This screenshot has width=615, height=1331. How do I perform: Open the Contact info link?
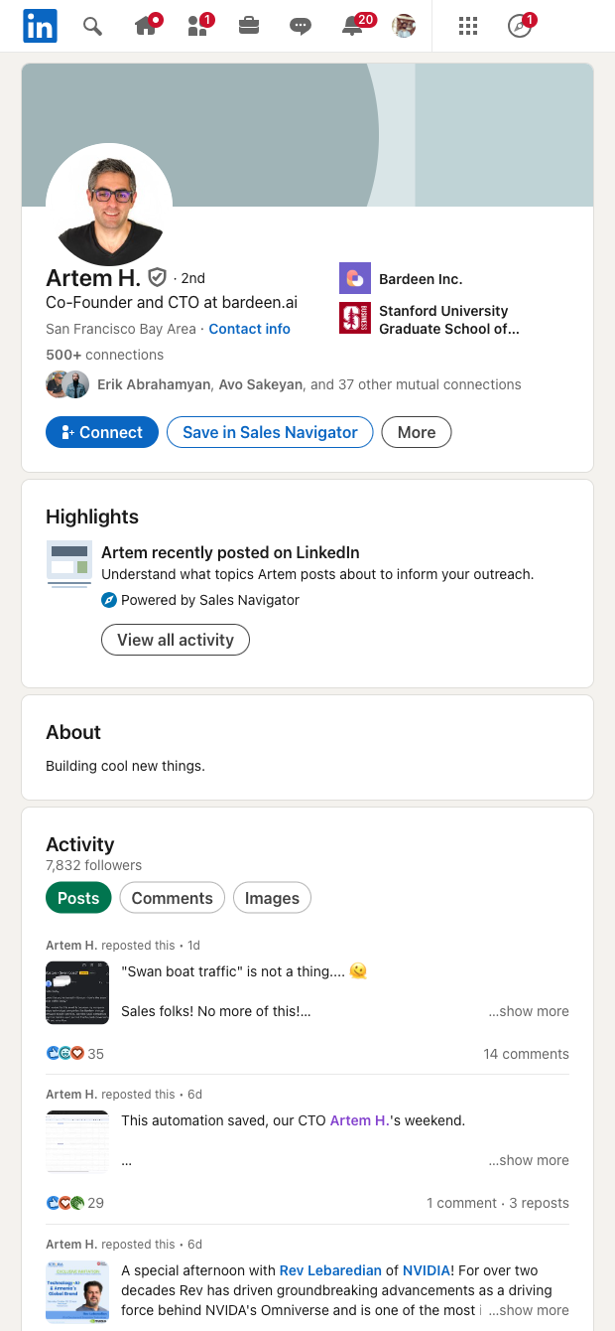coord(249,329)
